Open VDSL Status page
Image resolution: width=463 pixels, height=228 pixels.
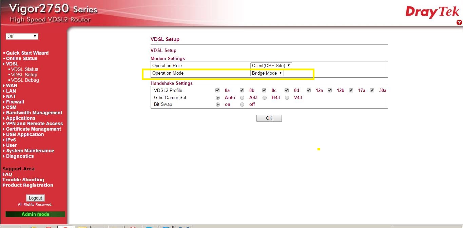pyautogui.click(x=24, y=69)
